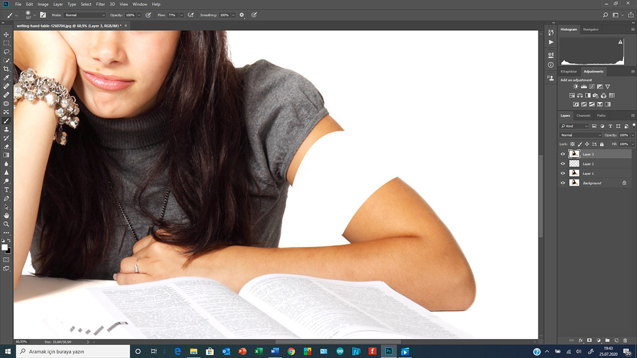Pick the Crop tool

click(x=6, y=69)
